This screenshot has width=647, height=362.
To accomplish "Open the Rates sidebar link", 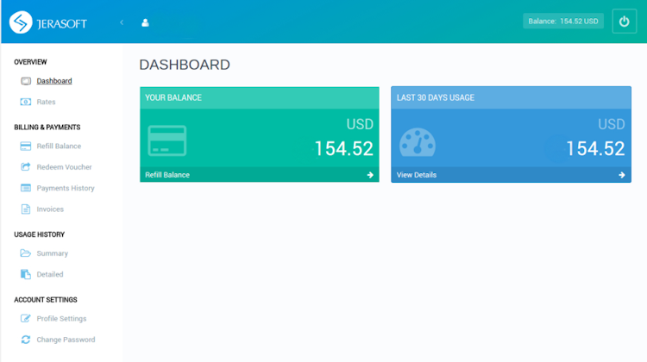I will tap(46, 102).
